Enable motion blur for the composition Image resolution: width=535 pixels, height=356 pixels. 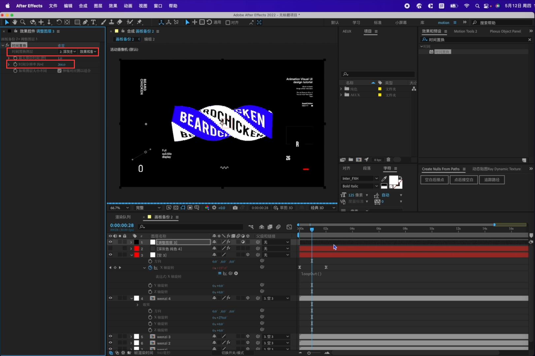point(278,227)
